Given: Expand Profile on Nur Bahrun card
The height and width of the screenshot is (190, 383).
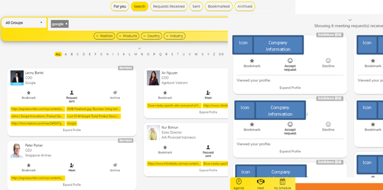Looking at the screenshot, I should pos(208,170).
